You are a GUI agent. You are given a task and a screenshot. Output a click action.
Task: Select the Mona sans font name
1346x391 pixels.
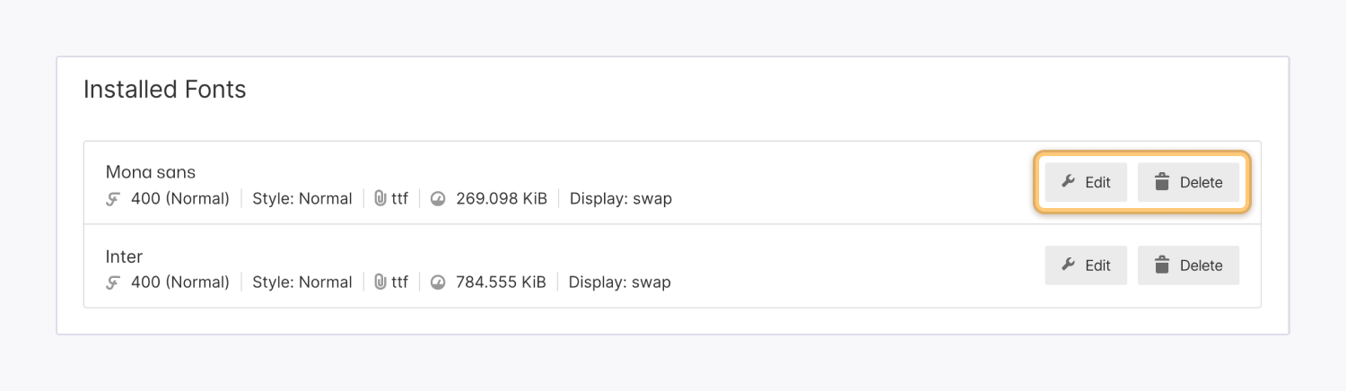151,171
